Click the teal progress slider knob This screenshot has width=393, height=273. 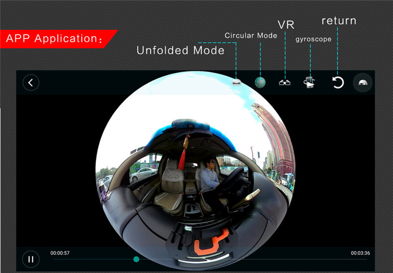(136, 259)
